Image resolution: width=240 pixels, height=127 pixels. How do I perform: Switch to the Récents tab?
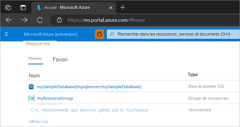[x=35, y=58]
